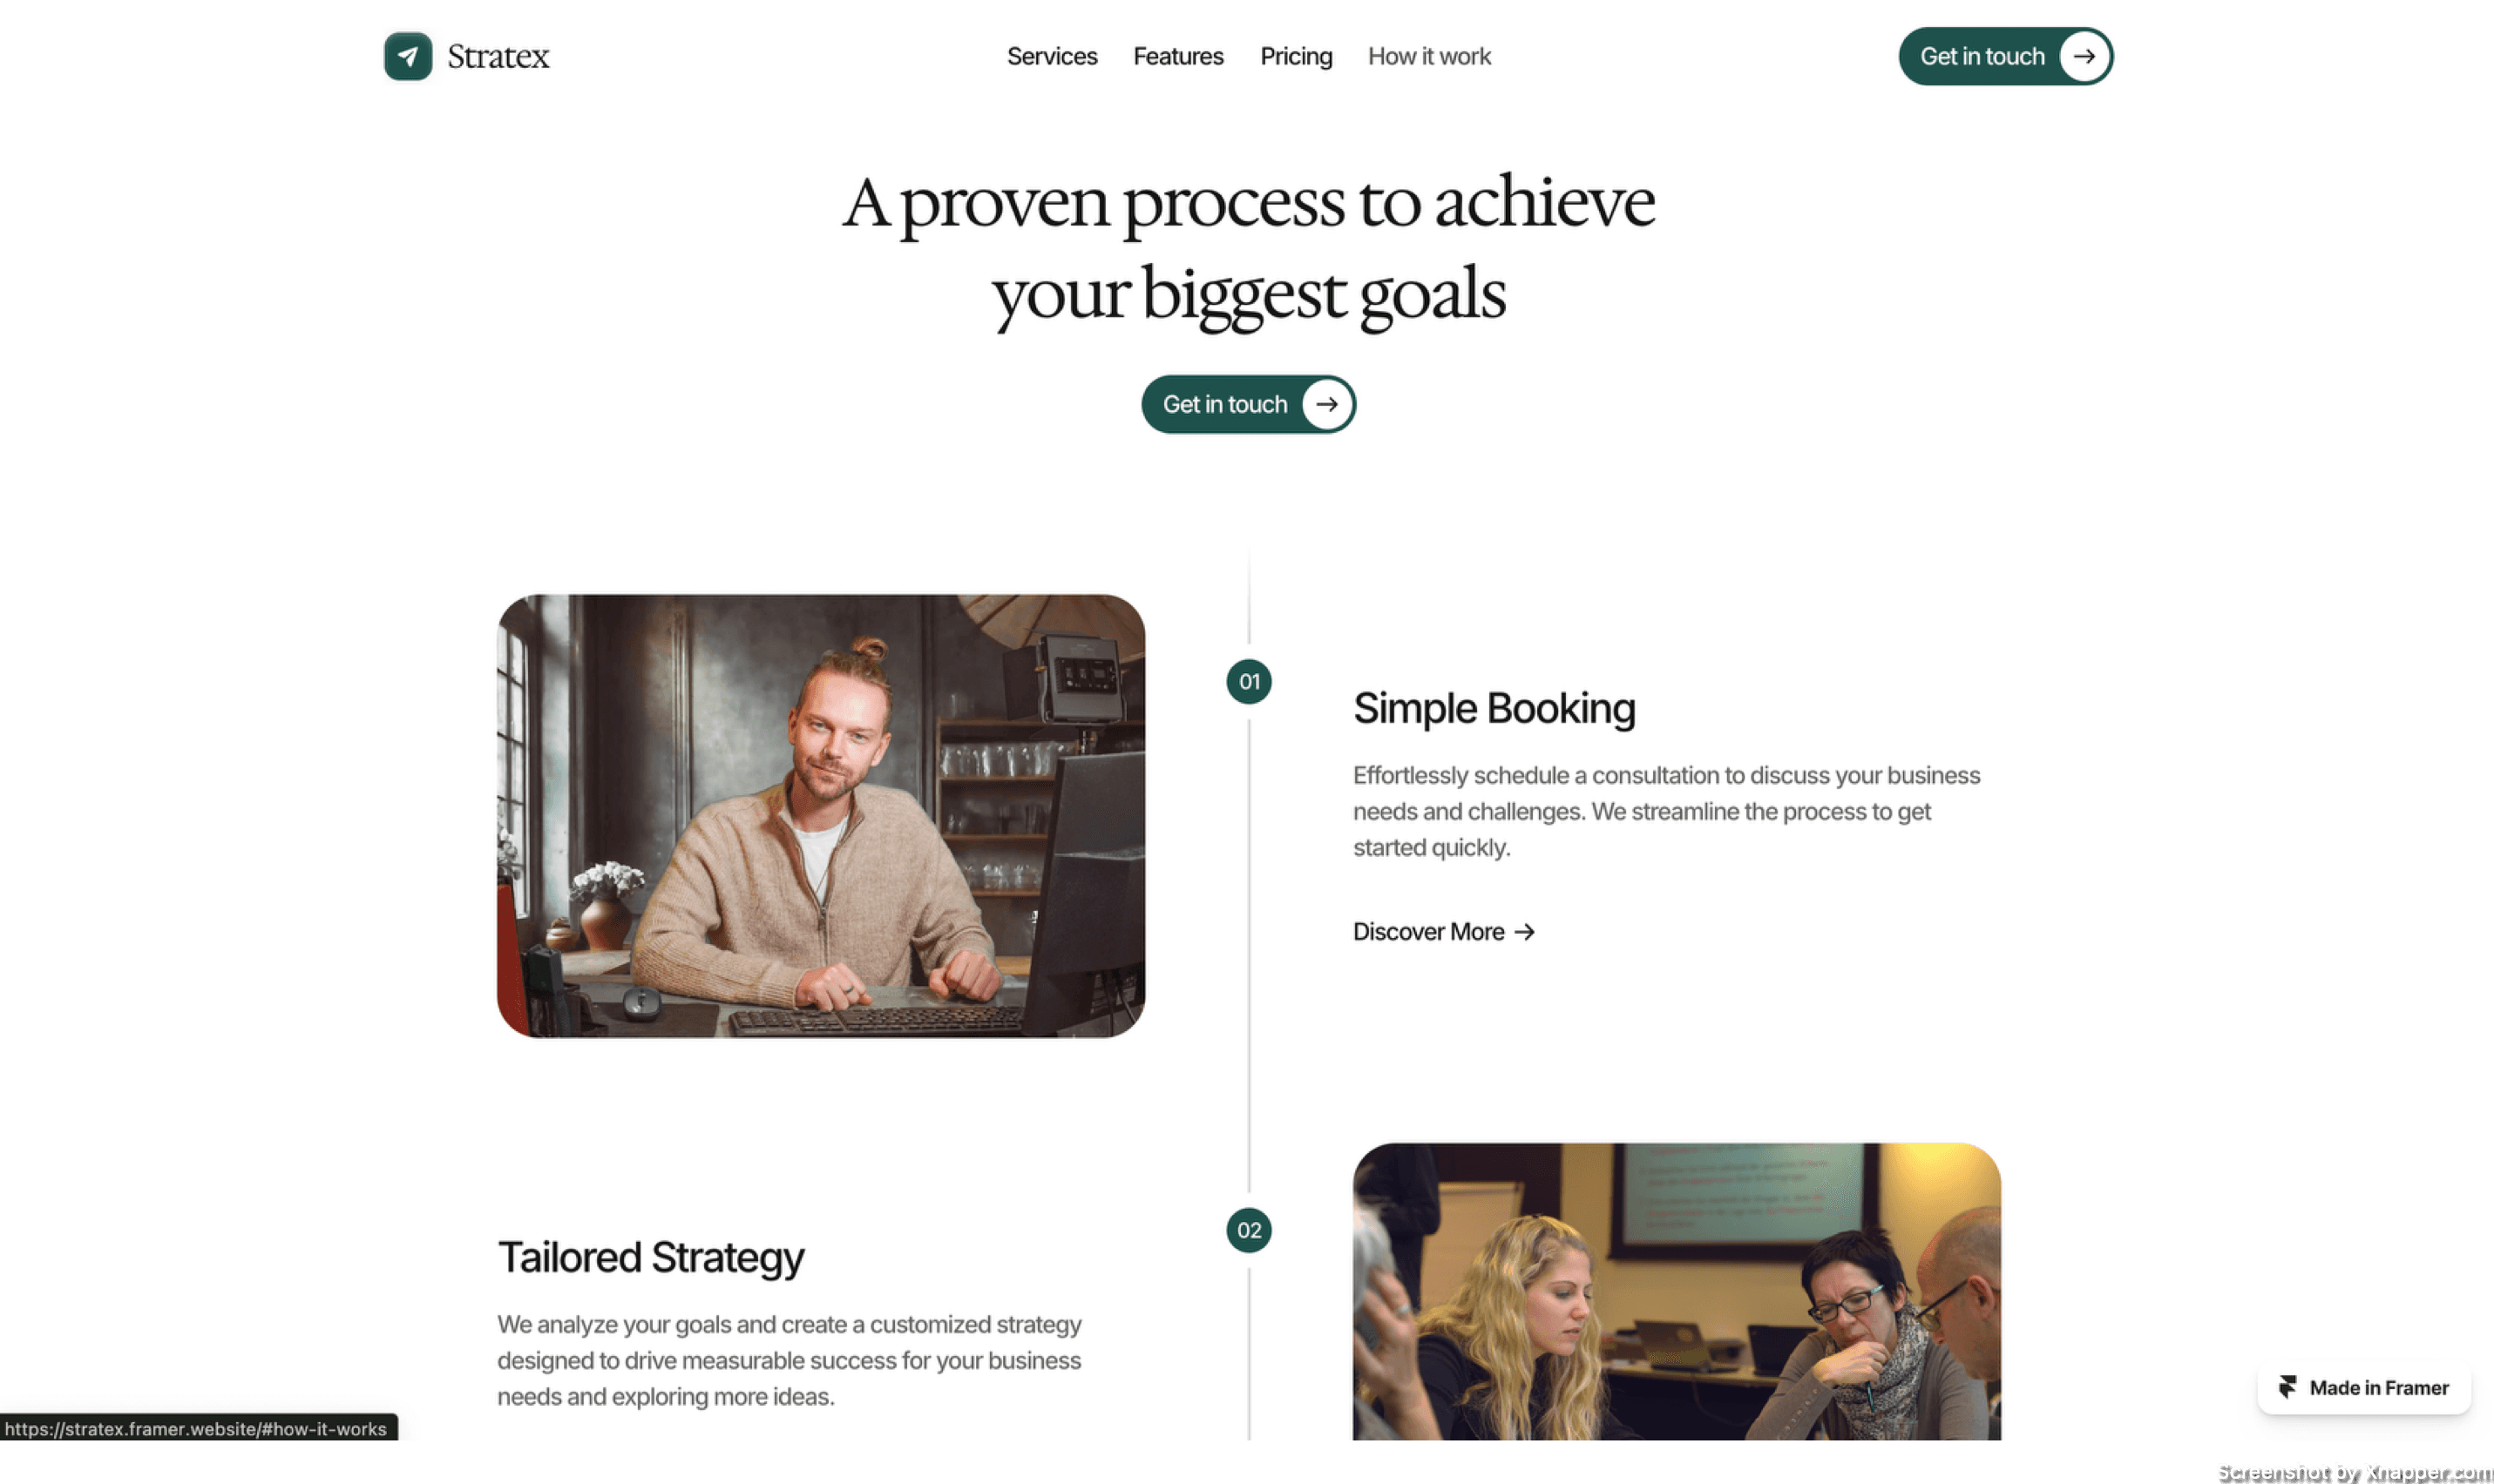The height and width of the screenshot is (1484, 2494).
Task: Open the Services menu item
Action: (x=1052, y=56)
